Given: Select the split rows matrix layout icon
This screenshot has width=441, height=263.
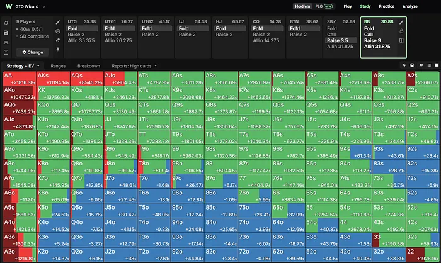Looking at the screenshot, I should tap(421, 65).
